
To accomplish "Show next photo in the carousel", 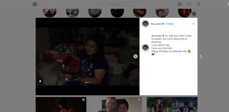I will click(x=135, y=56).
